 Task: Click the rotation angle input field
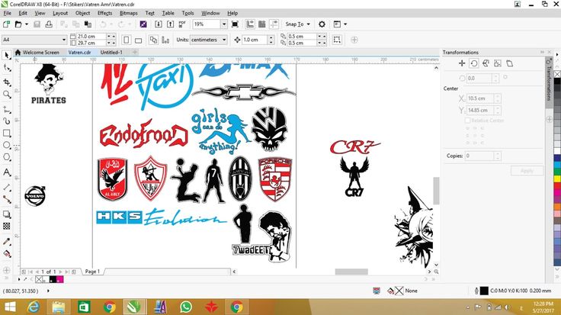click(479, 78)
